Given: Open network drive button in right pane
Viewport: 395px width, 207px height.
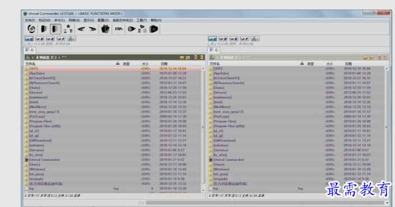Looking at the screenshot, I should (x=255, y=39).
